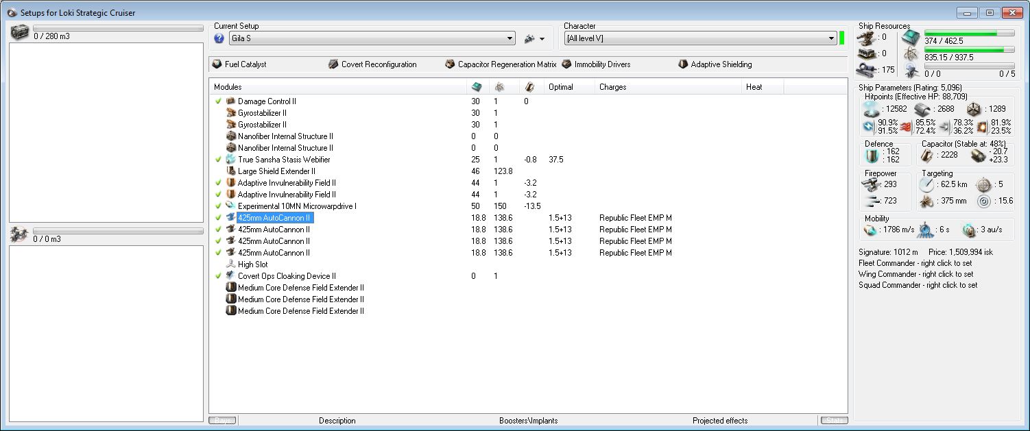Click inside the drone bay list box

(x=106, y=334)
